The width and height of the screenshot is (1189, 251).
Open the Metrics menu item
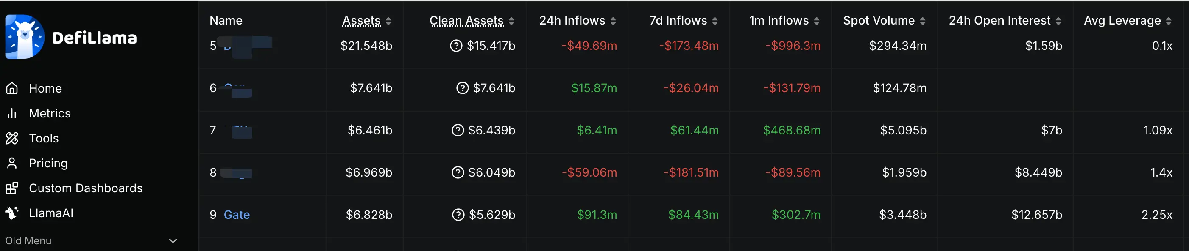tap(49, 113)
